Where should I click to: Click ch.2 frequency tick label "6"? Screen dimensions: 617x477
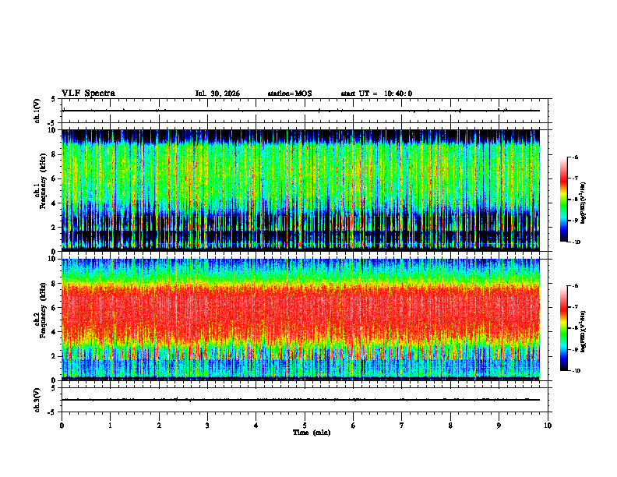click(55, 308)
